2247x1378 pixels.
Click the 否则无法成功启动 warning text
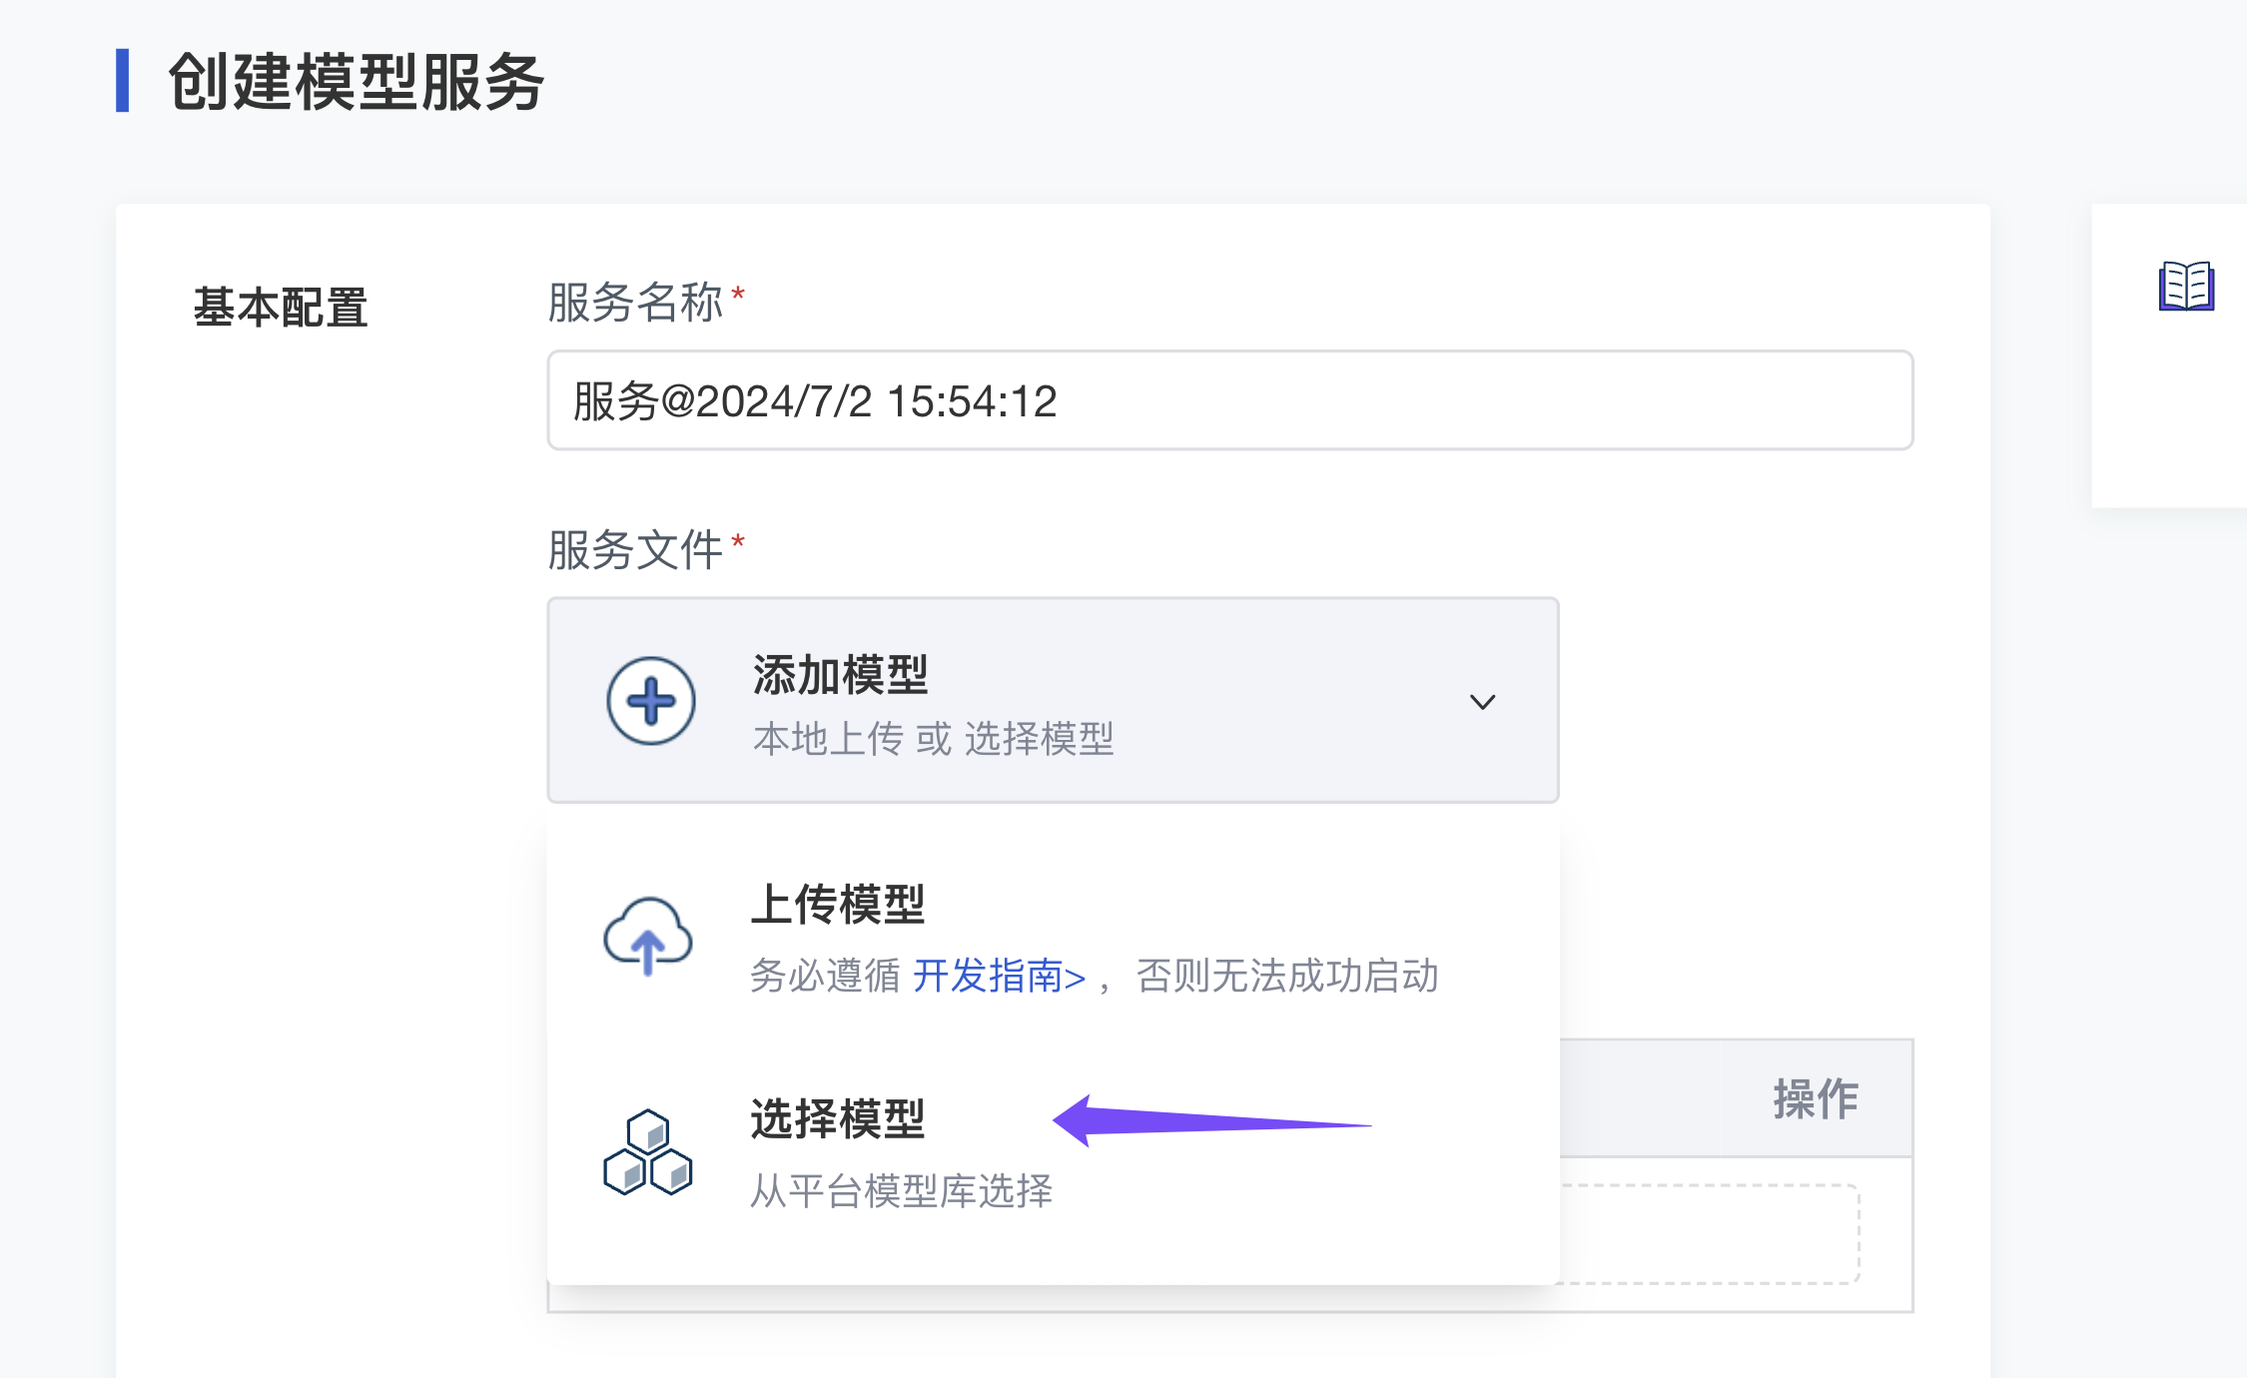coord(1287,976)
